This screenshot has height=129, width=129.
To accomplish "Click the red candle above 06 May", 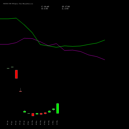I will coord(41,114).
